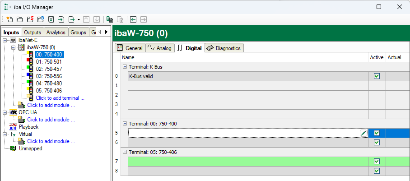Click the Unmapped node icon
This screenshot has height=181, width=410.
point(13,149)
